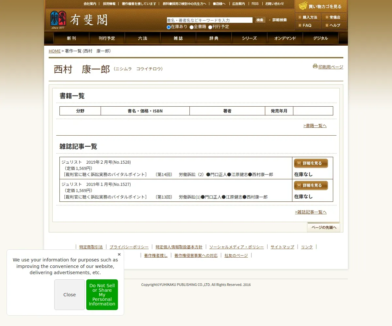Screen dimensions: 392x326
Task: Open 採用情報 top link
Action: 109,4
